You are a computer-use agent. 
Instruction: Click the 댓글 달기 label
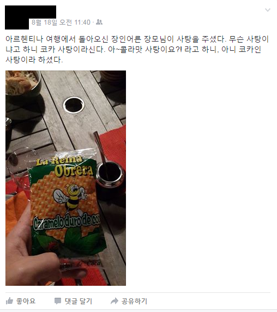(x=79, y=301)
